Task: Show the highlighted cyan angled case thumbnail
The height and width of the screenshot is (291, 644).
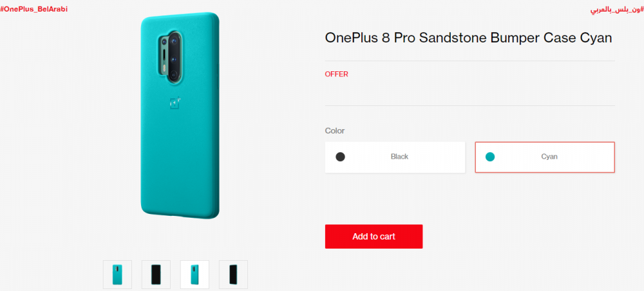Action: [x=194, y=274]
